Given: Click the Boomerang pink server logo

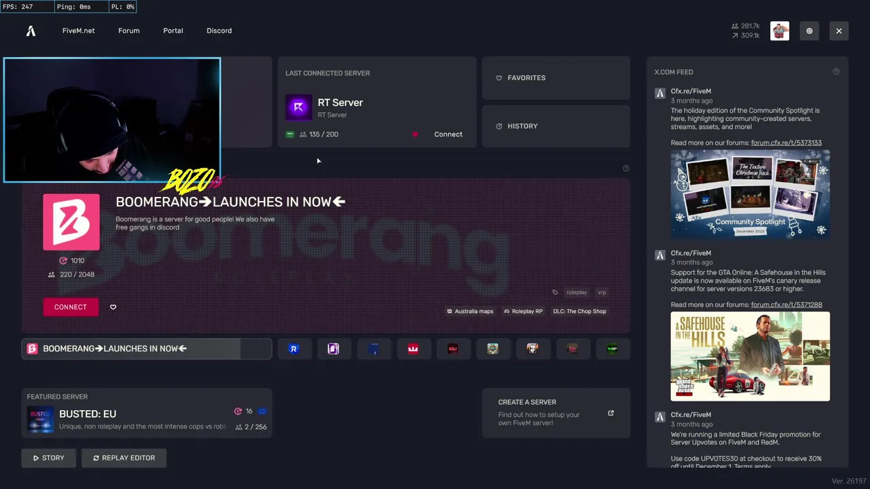Looking at the screenshot, I should click(71, 222).
